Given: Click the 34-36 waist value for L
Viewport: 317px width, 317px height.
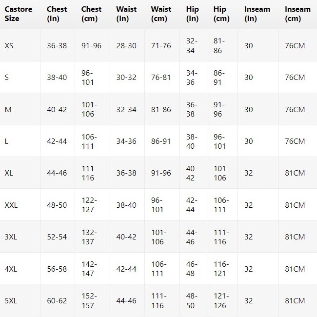Looking at the screenshot, I should (126, 141).
